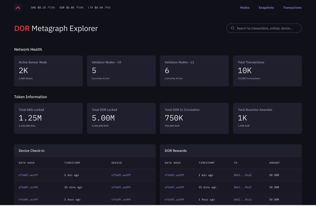Open device link in 15 mins ago check-in row
Viewport: 316px width, 206px height.
pyautogui.click(x=121, y=187)
